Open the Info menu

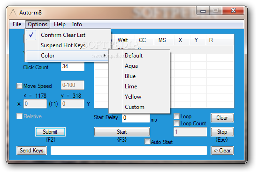[x=77, y=24]
